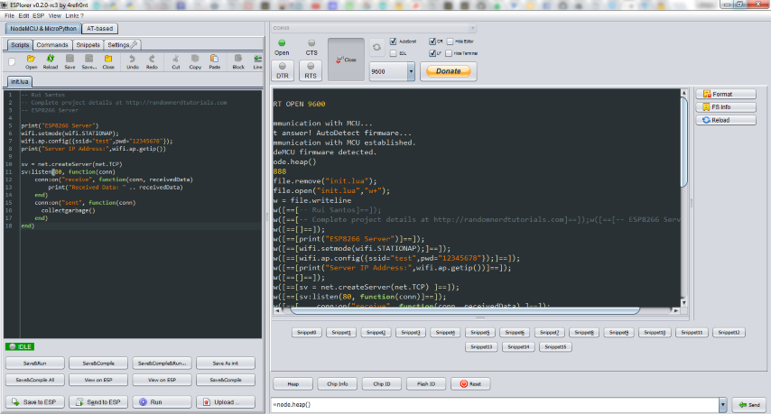
Task: Click the Redo toolbar icon
Action: (x=152, y=61)
